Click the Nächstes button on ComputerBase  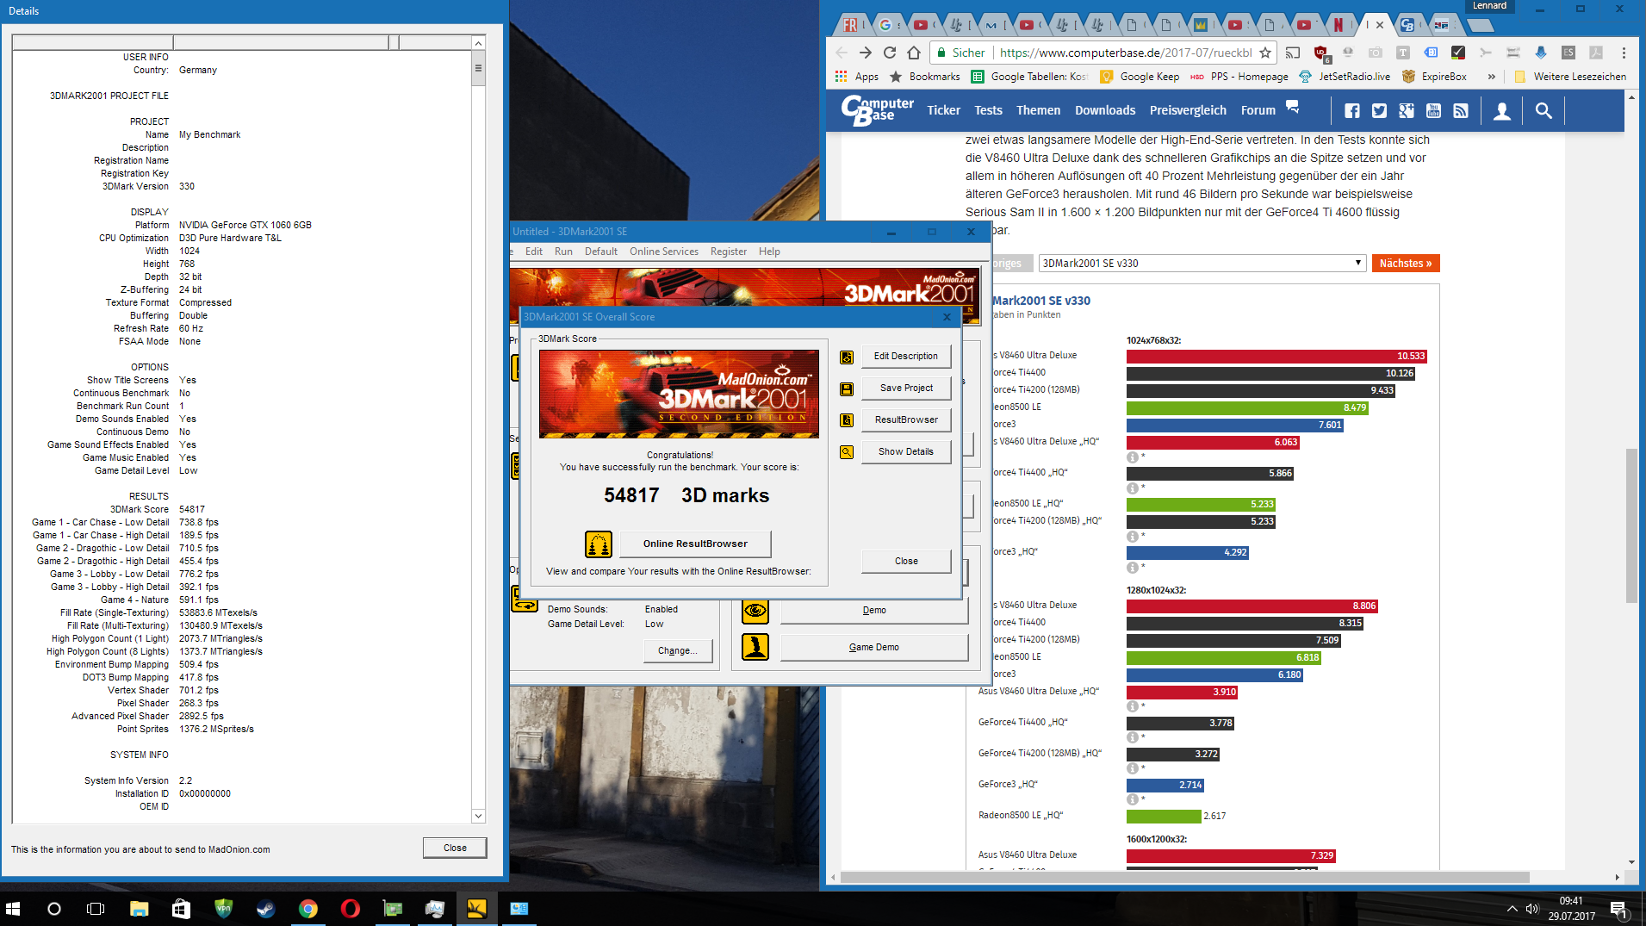[x=1406, y=264]
